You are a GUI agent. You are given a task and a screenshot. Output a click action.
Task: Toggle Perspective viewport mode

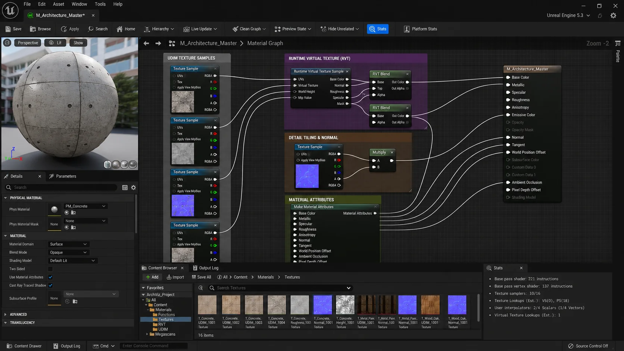(28, 43)
